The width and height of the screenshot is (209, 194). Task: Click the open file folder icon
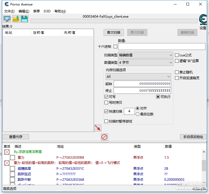pyautogui.click(x=16, y=19)
